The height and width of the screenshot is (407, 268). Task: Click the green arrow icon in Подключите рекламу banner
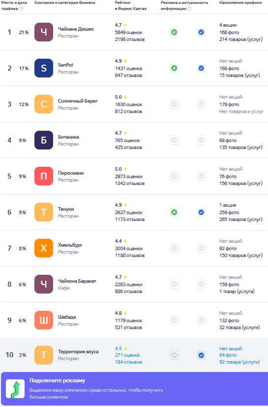(x=15, y=389)
